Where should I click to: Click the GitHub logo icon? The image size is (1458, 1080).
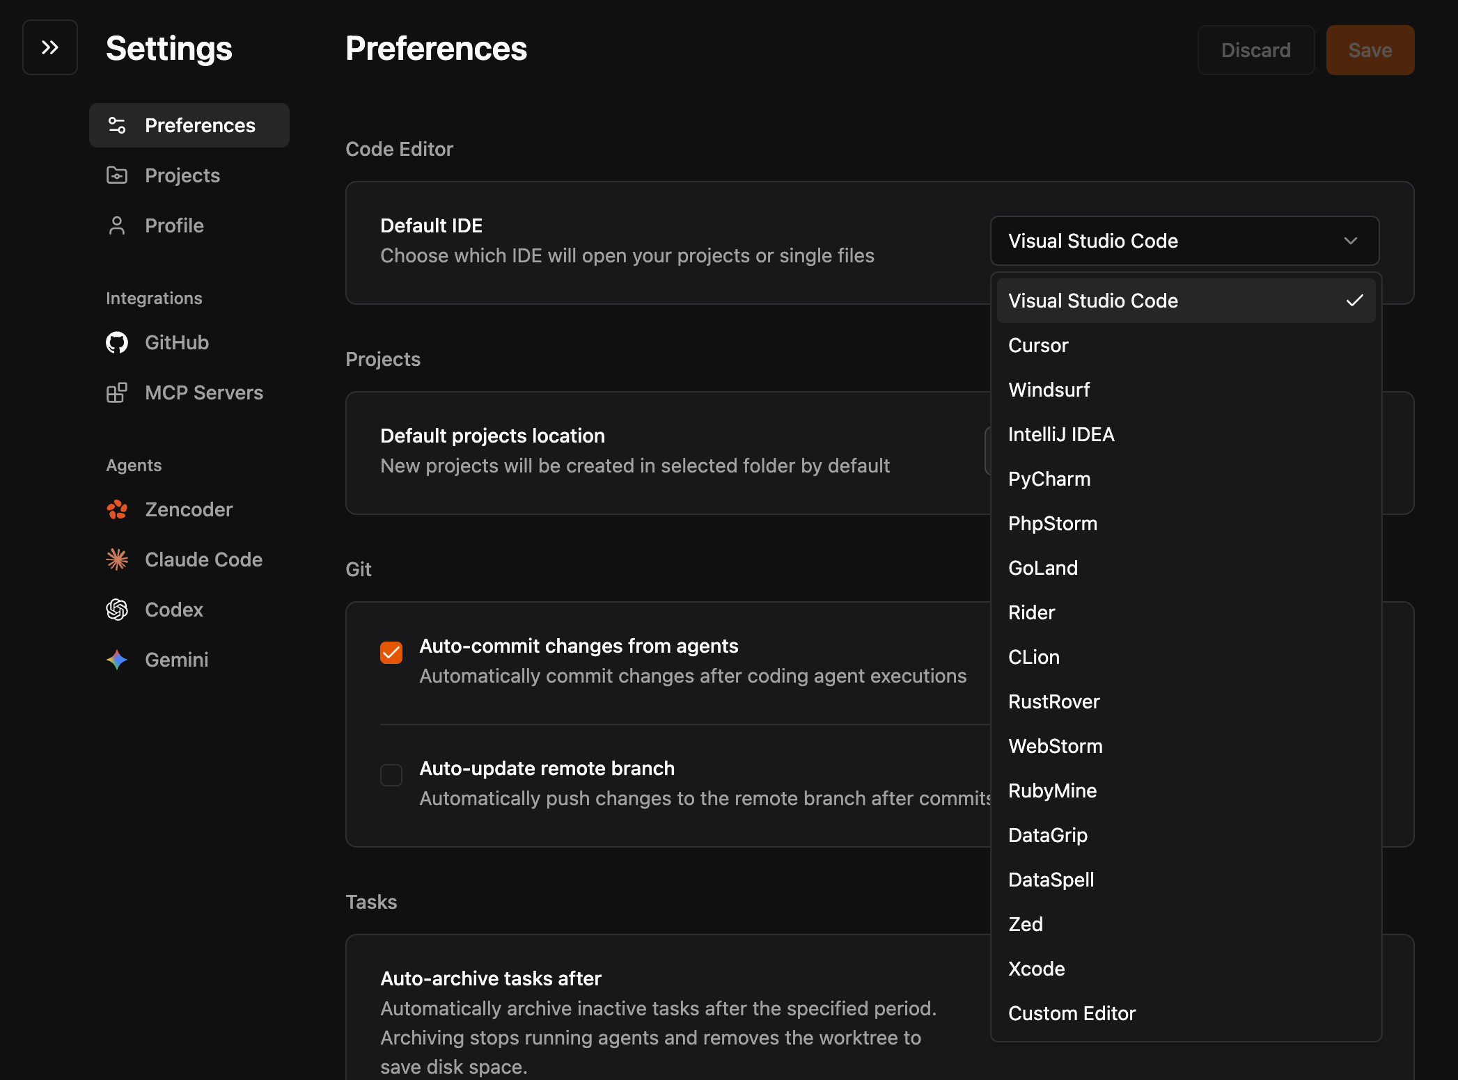(x=117, y=342)
